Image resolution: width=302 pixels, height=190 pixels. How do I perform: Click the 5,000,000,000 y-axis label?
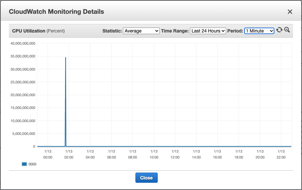tap(24, 134)
